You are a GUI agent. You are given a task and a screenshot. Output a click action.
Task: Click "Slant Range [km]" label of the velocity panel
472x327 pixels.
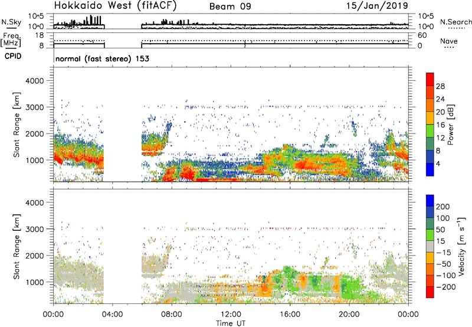(x=17, y=246)
